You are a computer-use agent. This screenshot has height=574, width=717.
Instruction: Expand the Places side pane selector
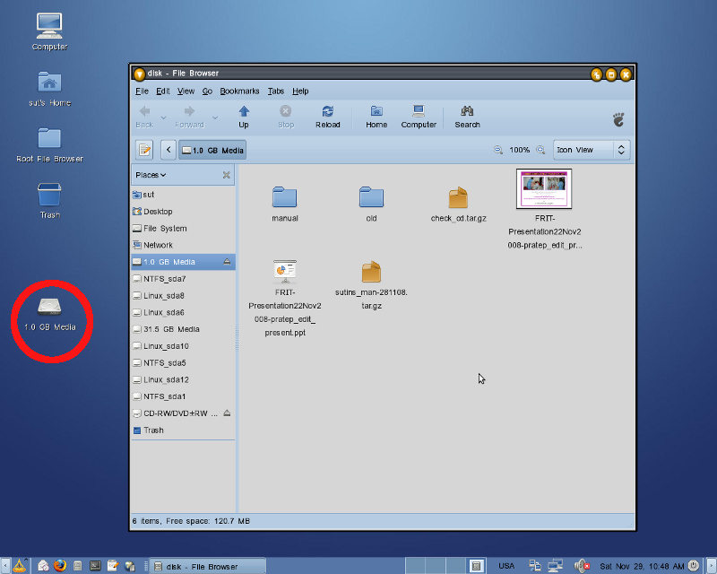point(151,175)
